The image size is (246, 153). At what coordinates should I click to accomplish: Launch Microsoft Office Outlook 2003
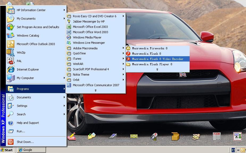point(36,44)
